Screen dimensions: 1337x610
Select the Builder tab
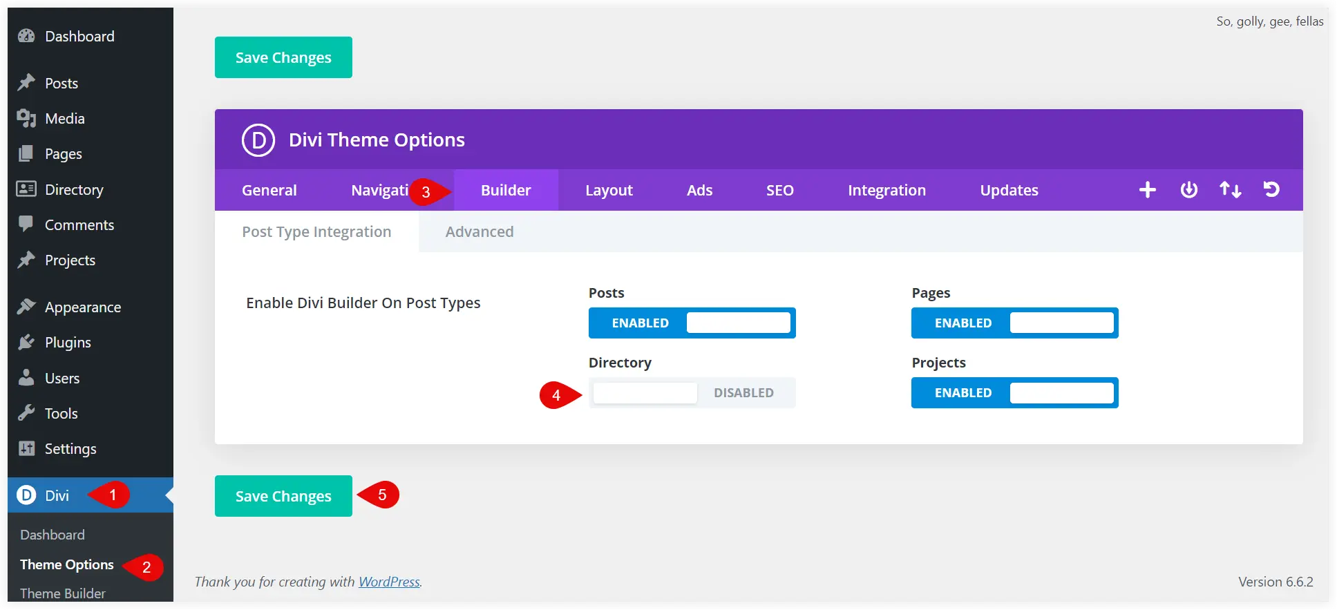(506, 190)
